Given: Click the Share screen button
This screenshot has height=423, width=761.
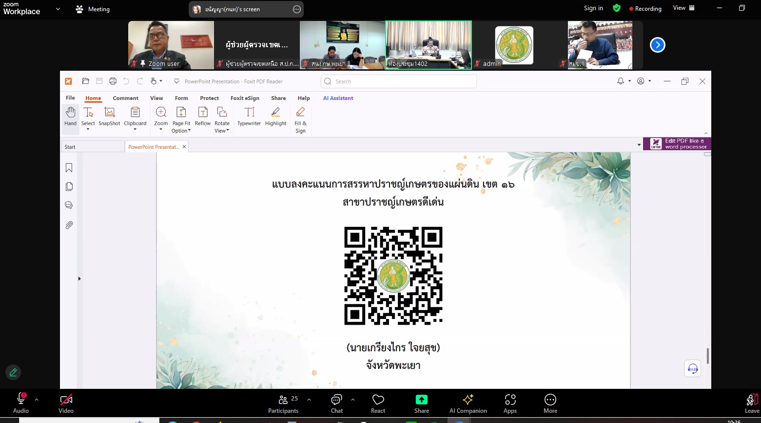Looking at the screenshot, I should click(422, 403).
